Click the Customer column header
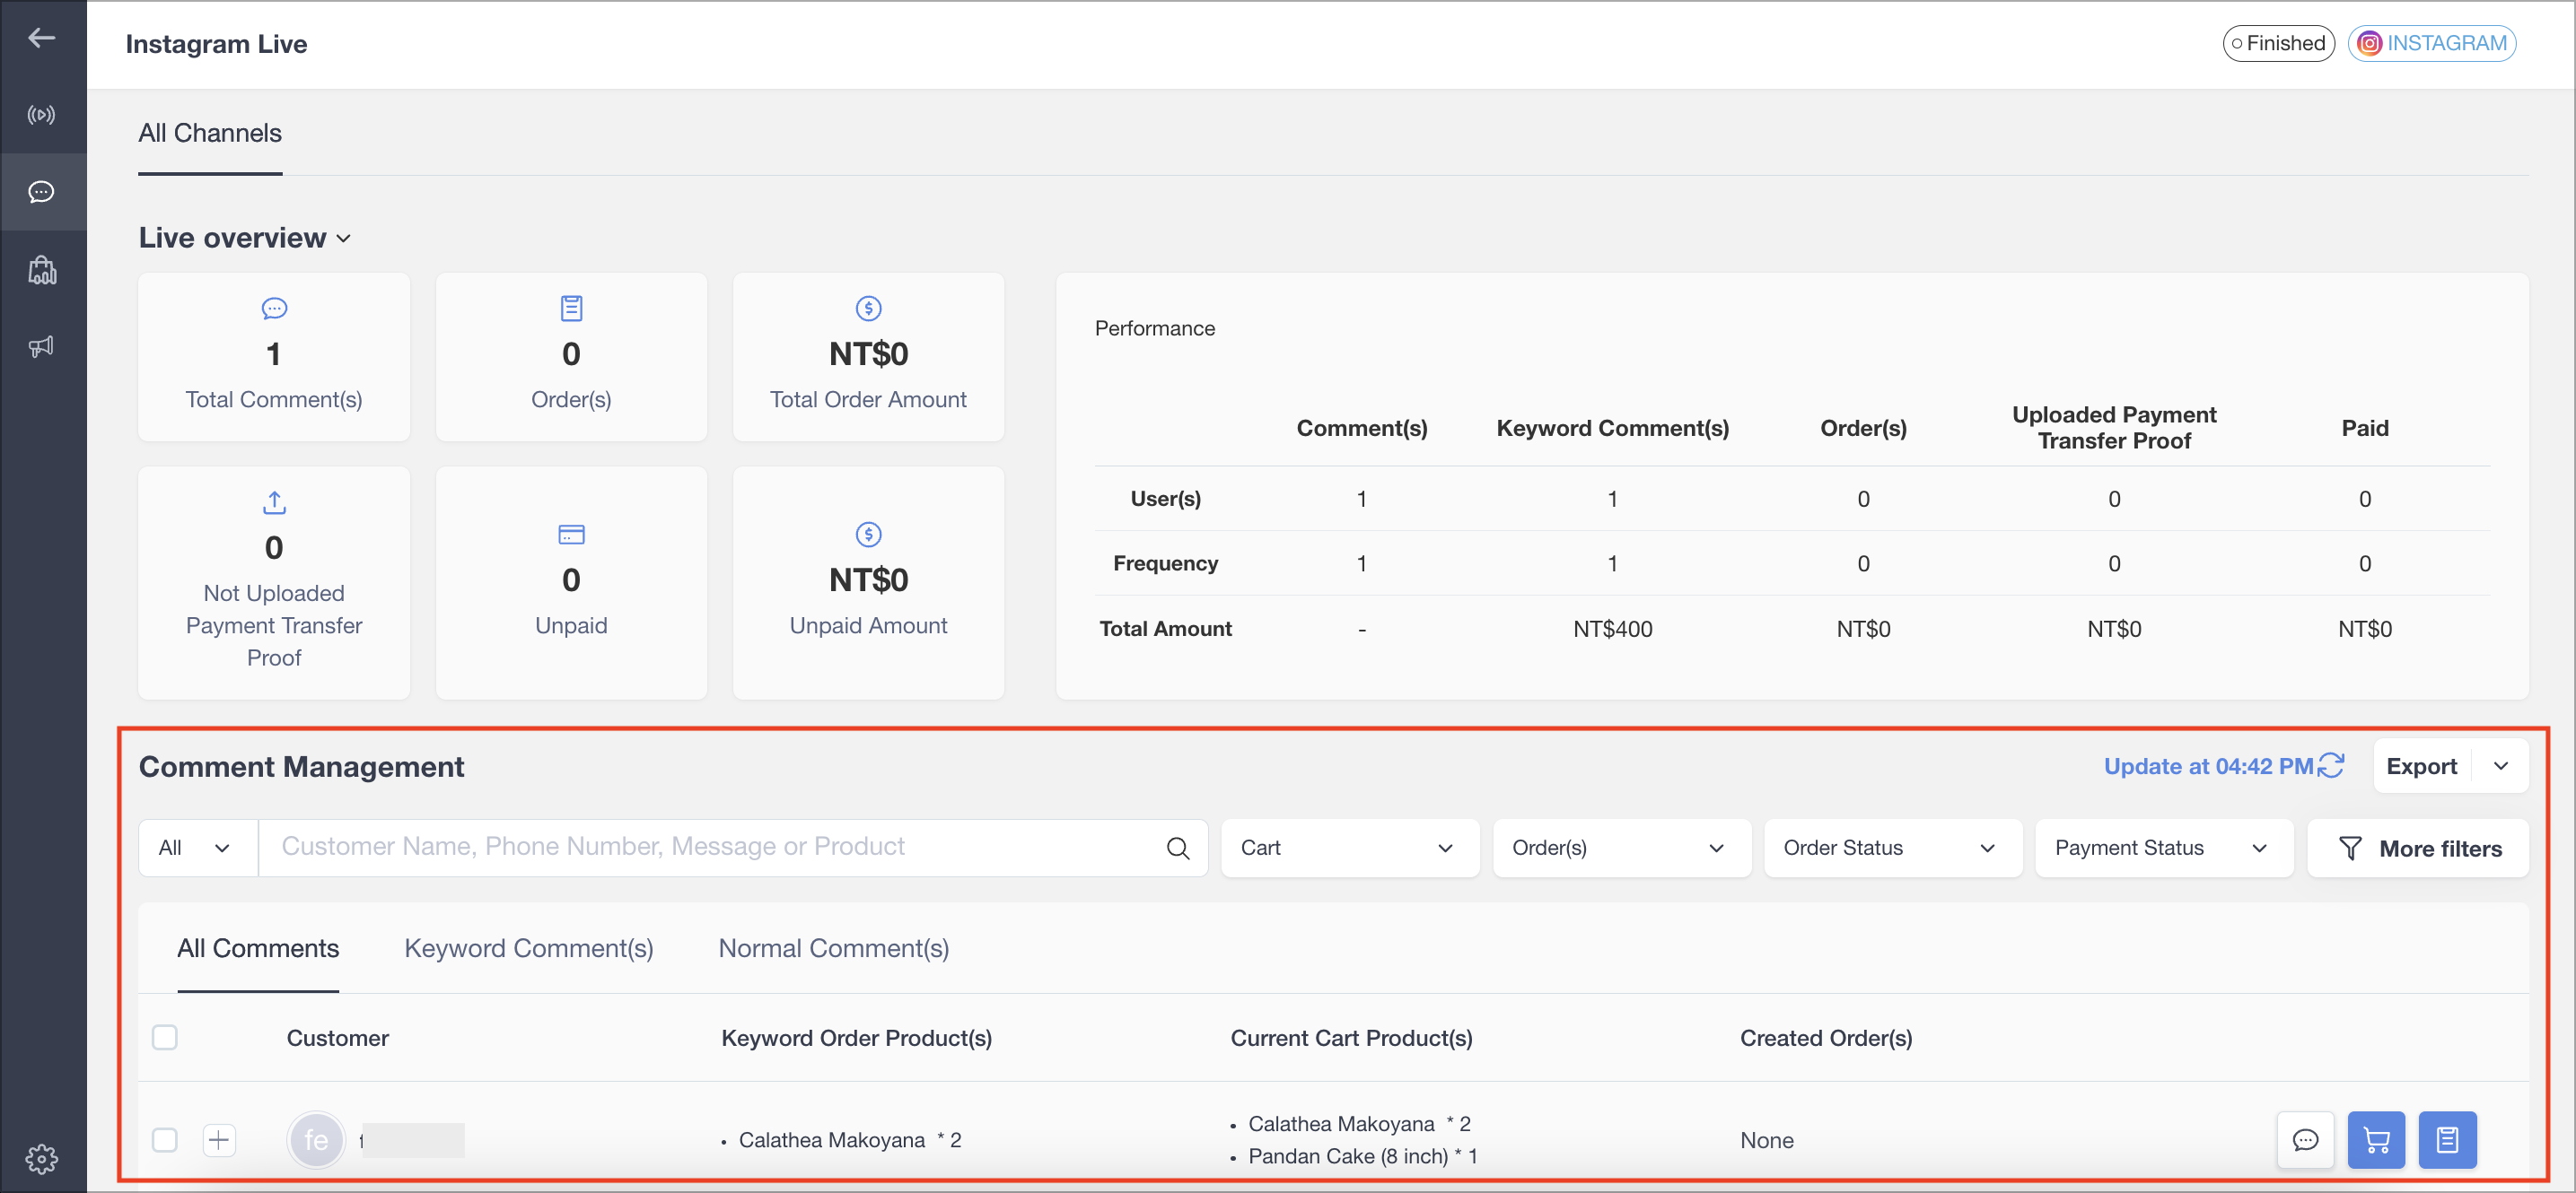The image size is (2576, 1193). click(337, 1038)
